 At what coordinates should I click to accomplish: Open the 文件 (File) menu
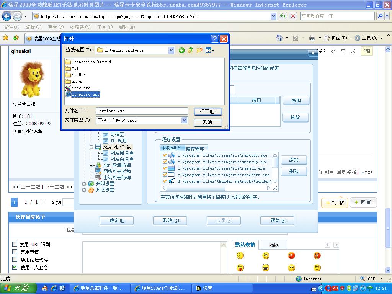pos(11,27)
